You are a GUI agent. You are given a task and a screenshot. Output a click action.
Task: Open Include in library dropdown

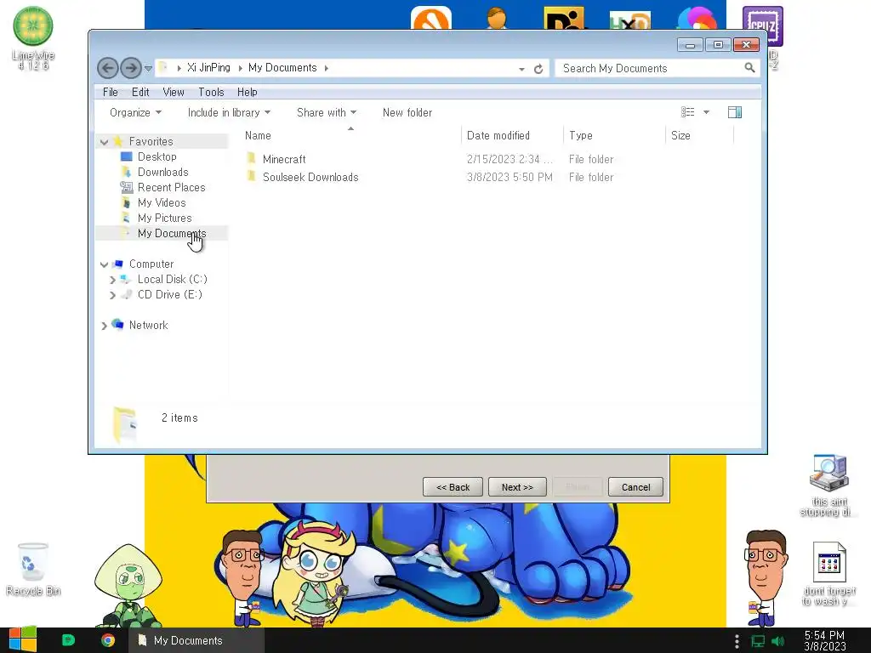click(229, 113)
